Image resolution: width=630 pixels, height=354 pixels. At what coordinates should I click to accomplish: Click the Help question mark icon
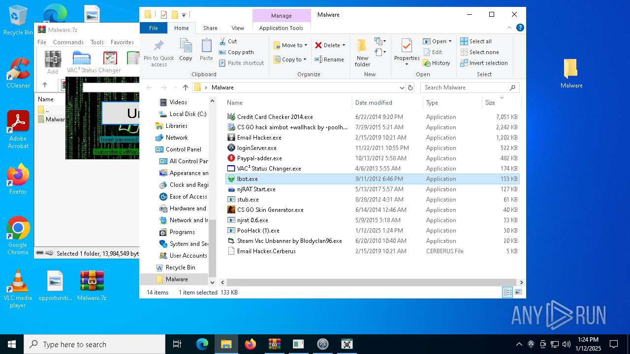520,28
